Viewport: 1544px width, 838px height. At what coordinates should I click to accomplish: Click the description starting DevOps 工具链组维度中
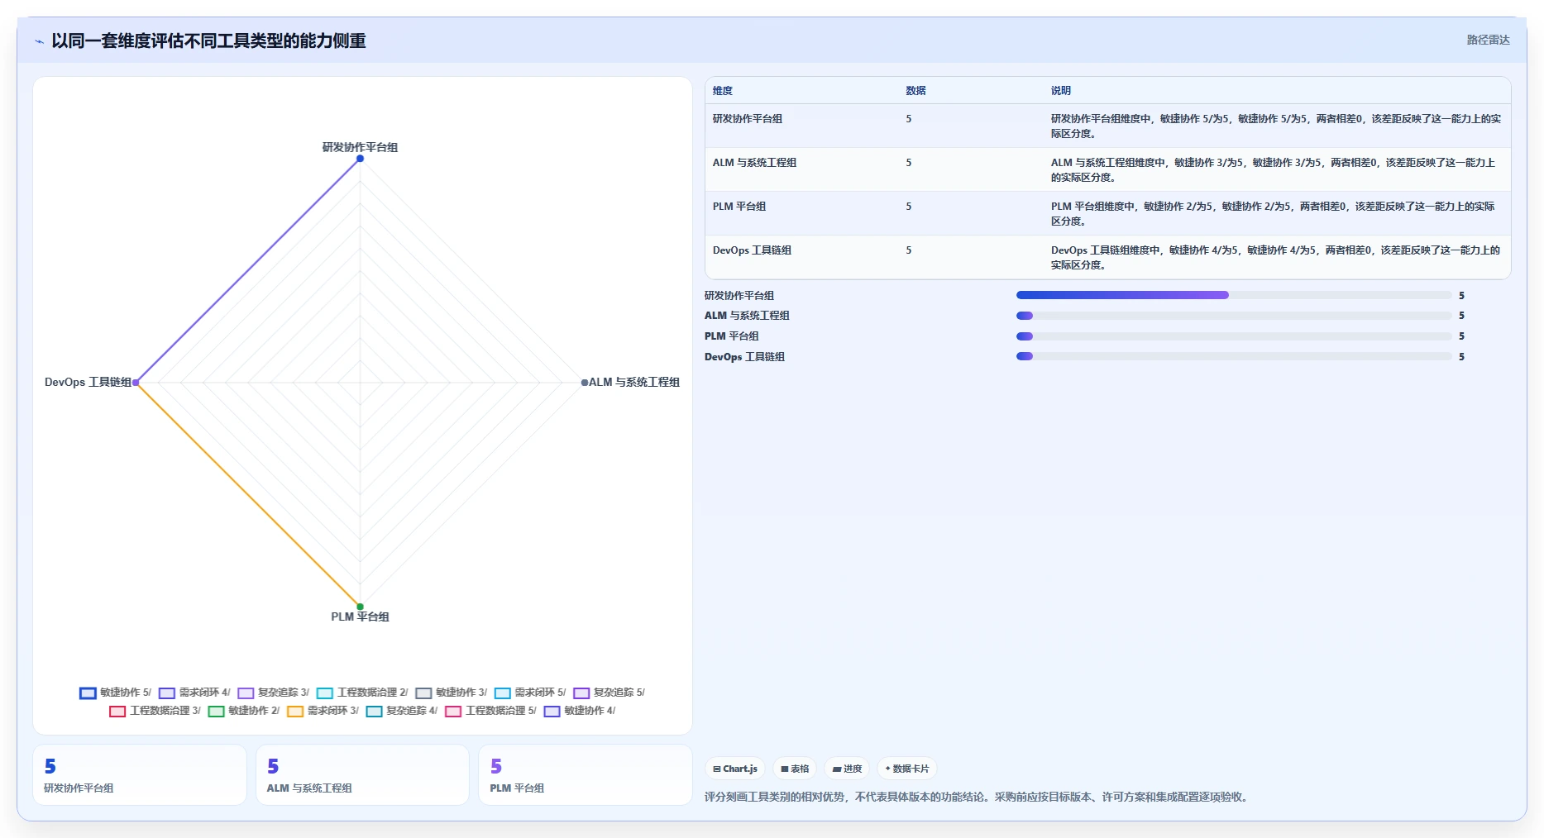coord(1276,258)
